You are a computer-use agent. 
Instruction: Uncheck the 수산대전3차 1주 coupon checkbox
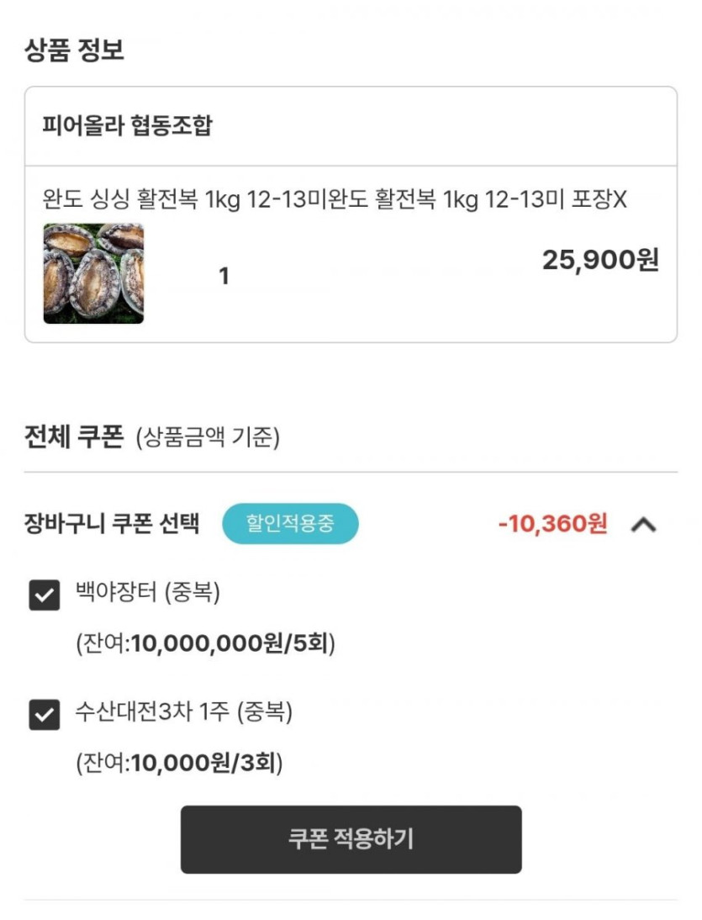click(x=45, y=716)
